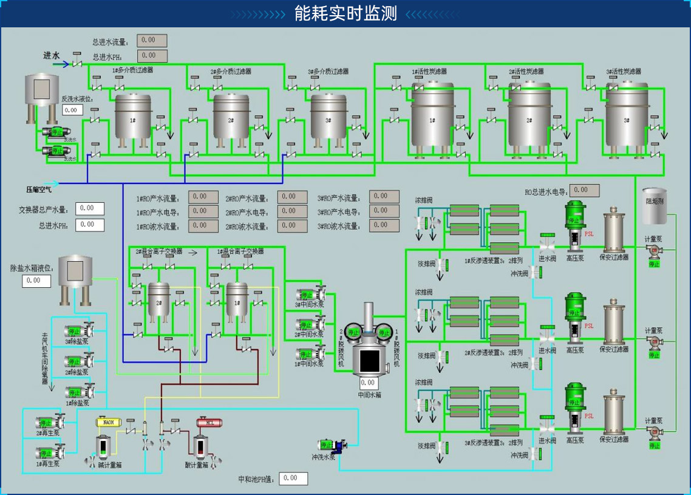Screen dimensions: 691x495
Task: Toggle the inlet valve beside 进水 arrow
Action: pos(77,61)
